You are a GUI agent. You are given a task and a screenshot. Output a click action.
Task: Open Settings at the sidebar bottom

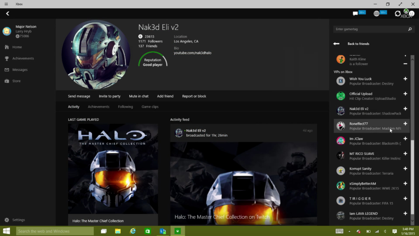coord(18,220)
